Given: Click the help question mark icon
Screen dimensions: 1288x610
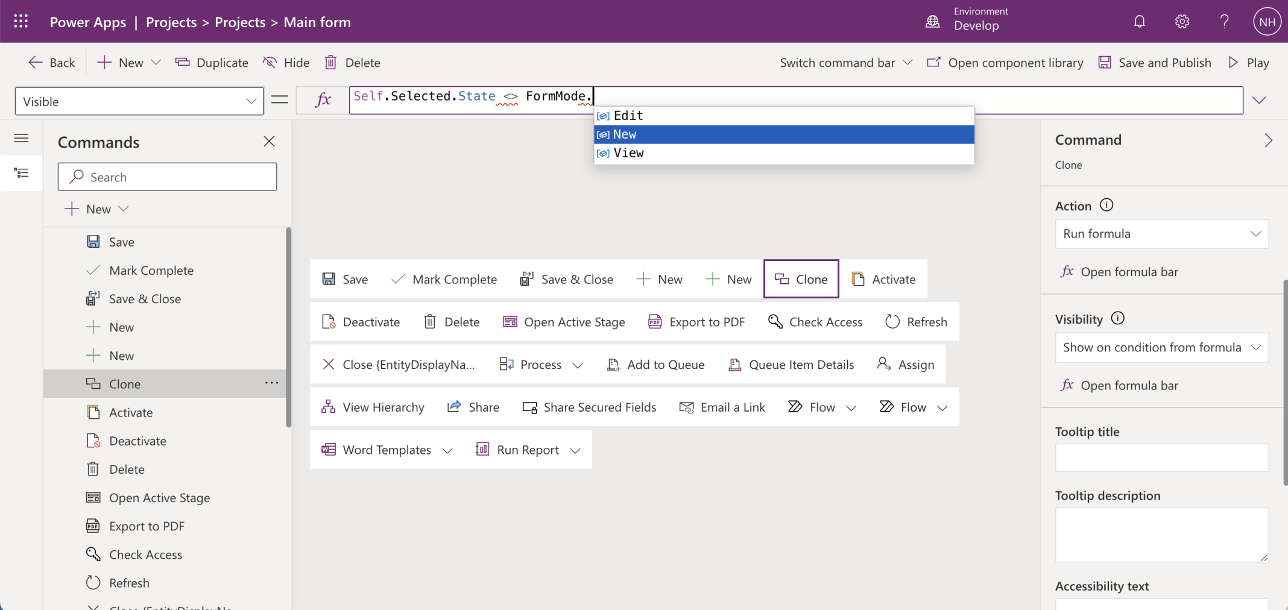Looking at the screenshot, I should 1224,22.
